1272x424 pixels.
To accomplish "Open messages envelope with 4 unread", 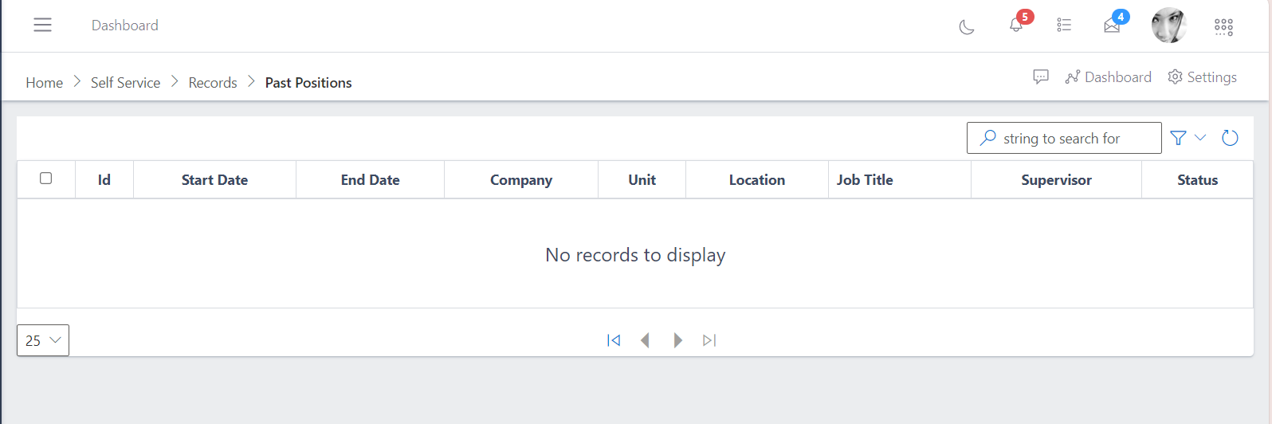I will [x=1112, y=26].
